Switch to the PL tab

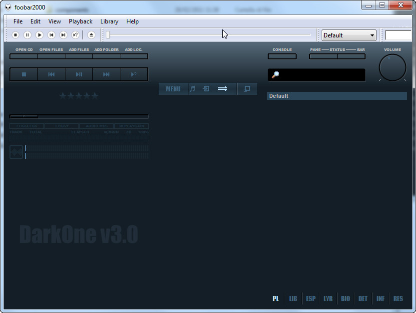[x=276, y=299]
